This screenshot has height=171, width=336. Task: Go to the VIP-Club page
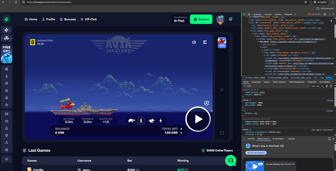pos(88,19)
